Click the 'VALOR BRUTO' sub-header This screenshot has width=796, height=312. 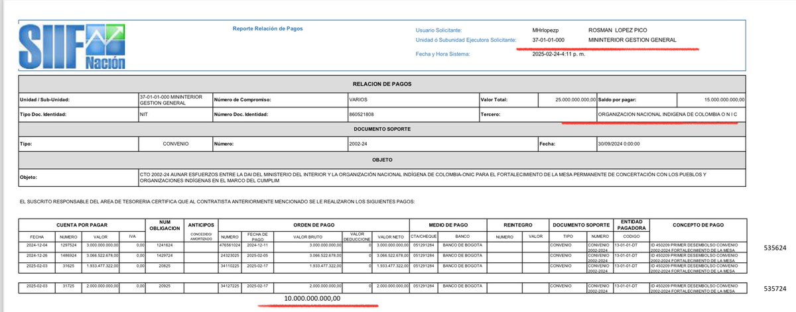307,236
